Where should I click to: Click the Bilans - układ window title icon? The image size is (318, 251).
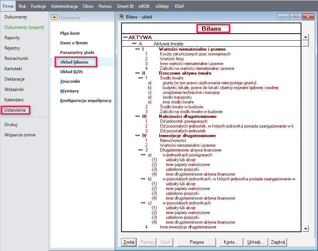tap(122, 17)
